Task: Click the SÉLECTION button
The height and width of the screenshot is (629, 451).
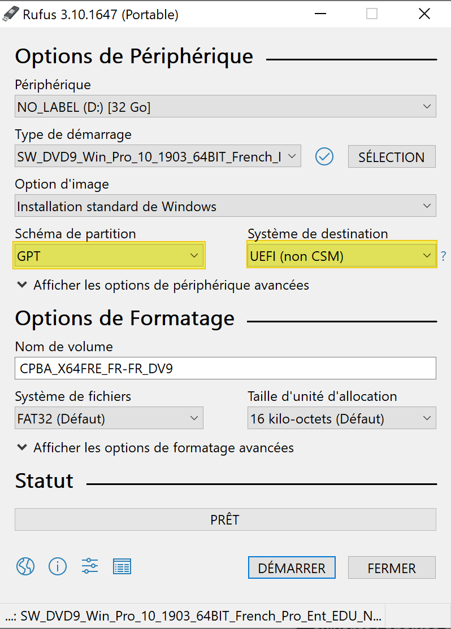Action: coord(392,157)
